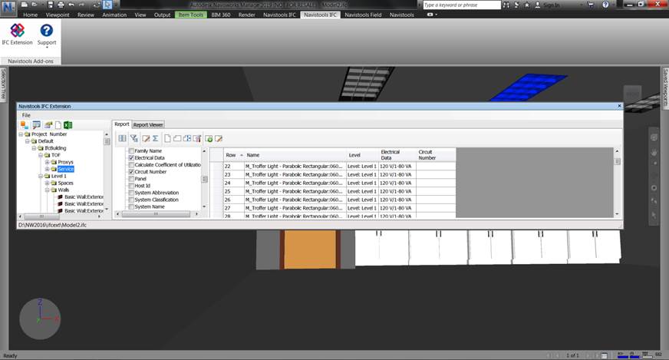Screen dimensions: 669x360
Task: Click the Electrical Data column header
Action: tap(397, 155)
